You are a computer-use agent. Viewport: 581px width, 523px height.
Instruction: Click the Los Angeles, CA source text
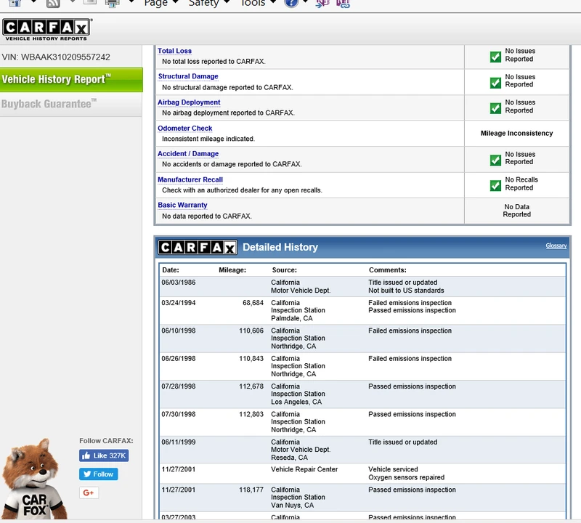coord(296,402)
